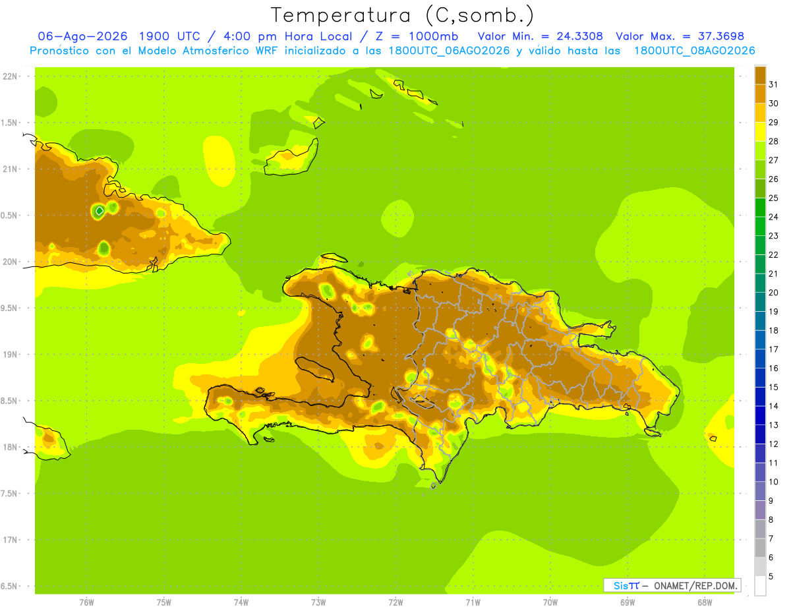The width and height of the screenshot is (791, 611).
Task: Click the '17N' latitude label
Action: 10,540
